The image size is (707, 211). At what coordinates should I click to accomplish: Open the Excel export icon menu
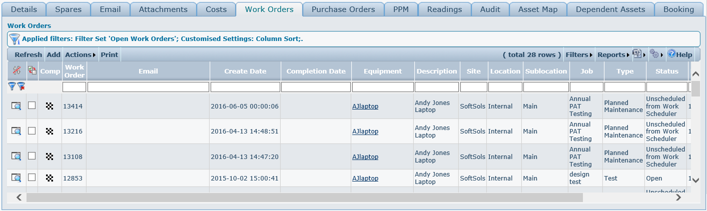[637, 54]
